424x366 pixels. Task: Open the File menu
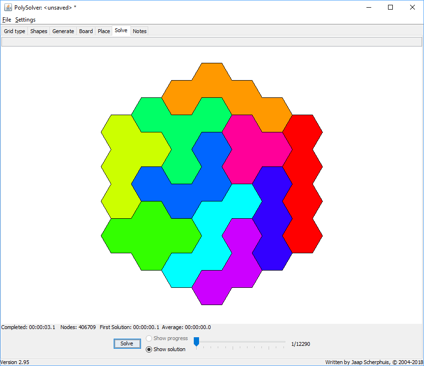(x=7, y=20)
